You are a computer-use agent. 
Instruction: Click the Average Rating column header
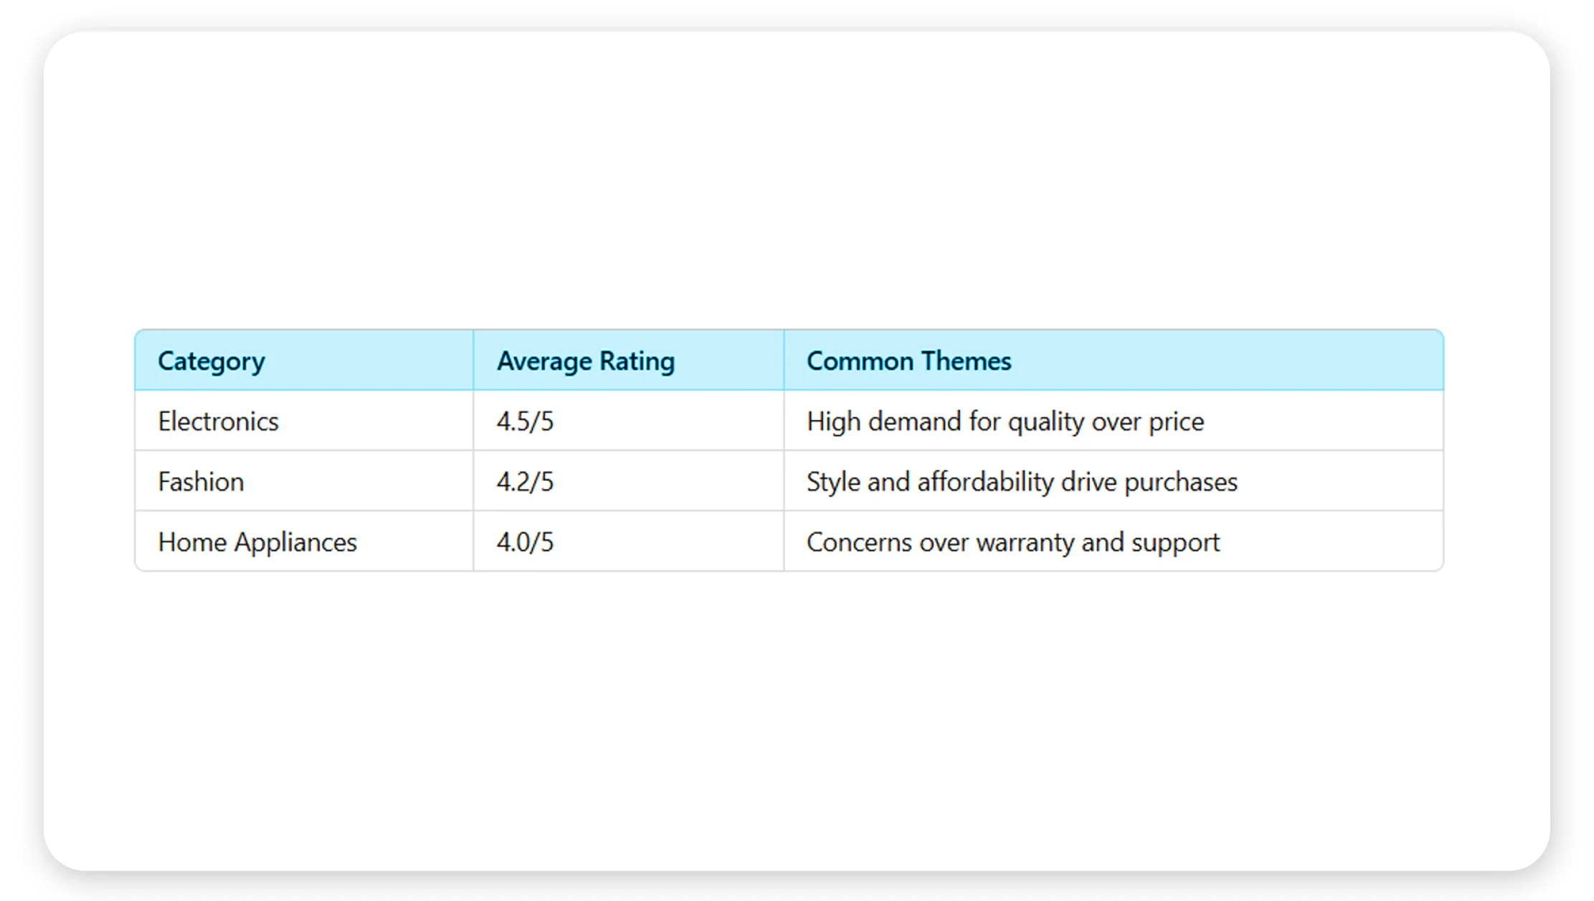pyautogui.click(x=629, y=361)
